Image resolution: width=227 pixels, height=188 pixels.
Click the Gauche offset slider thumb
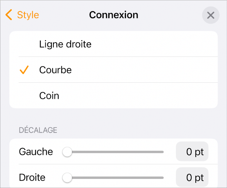click(67, 152)
